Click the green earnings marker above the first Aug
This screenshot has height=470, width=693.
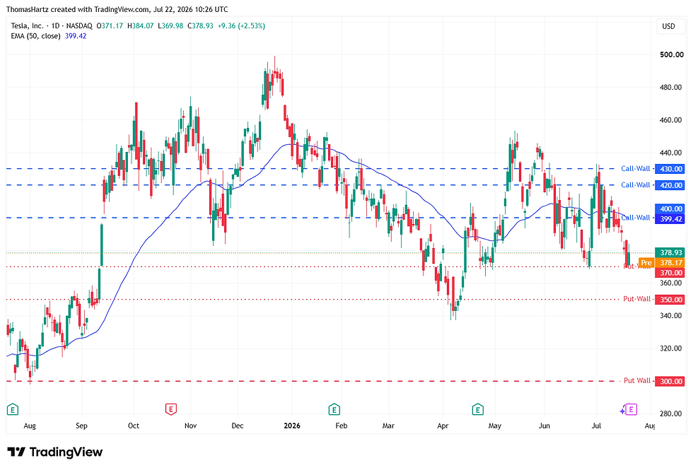coord(13,409)
